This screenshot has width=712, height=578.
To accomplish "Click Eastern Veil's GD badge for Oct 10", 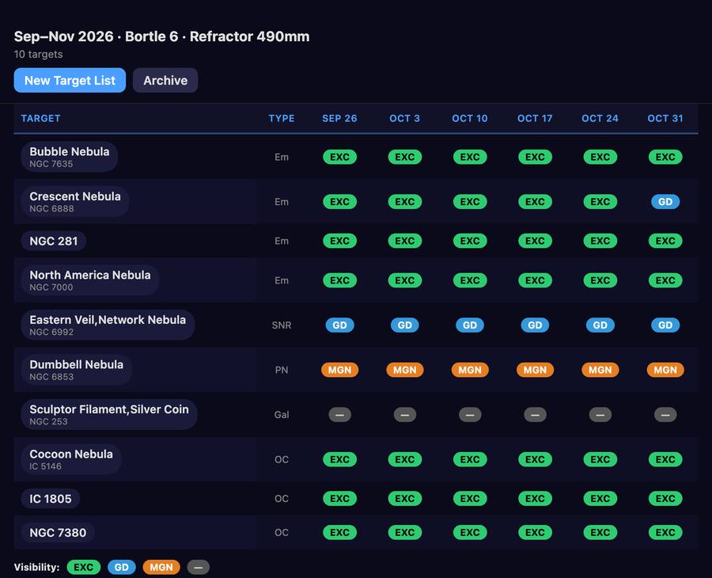I will [x=470, y=325].
